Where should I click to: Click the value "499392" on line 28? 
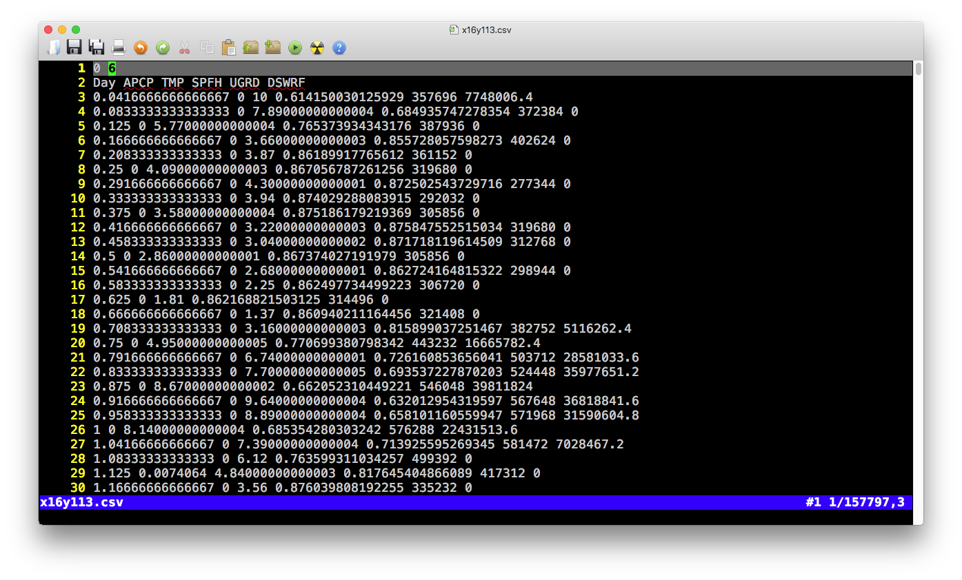click(x=434, y=459)
